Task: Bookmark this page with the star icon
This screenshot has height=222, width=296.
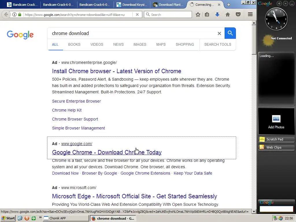Action: 198,14
